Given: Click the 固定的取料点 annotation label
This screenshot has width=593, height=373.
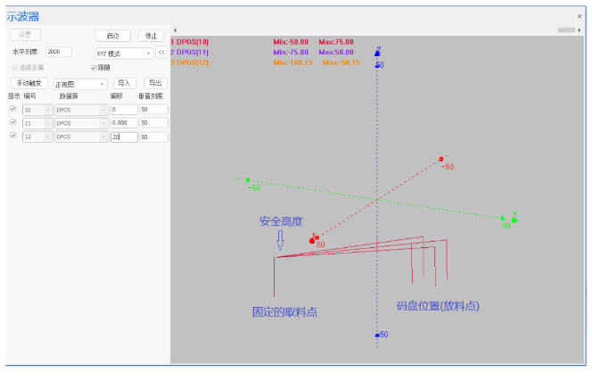Looking at the screenshot, I should pos(284,312).
